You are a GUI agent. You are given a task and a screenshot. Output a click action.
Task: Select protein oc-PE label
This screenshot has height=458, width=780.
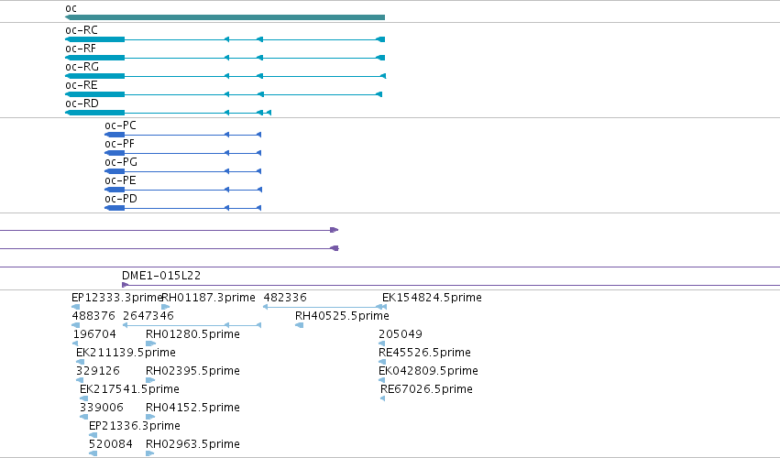click(x=120, y=180)
